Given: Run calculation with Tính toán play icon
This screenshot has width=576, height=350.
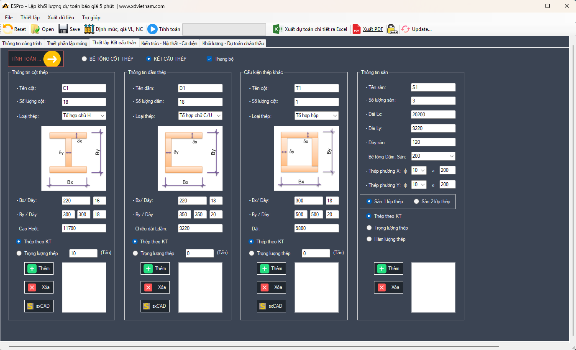Looking at the screenshot, I should click(152, 29).
